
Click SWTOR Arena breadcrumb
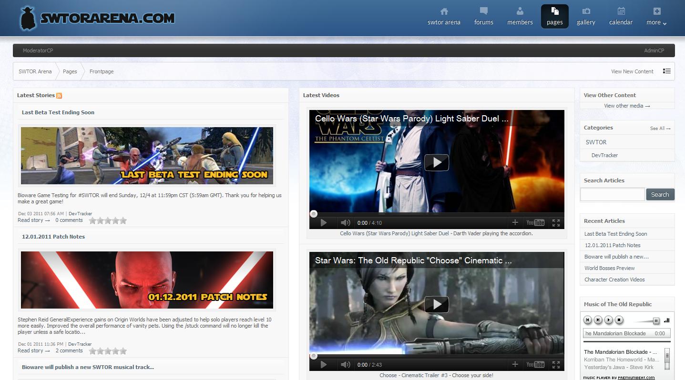pos(35,71)
